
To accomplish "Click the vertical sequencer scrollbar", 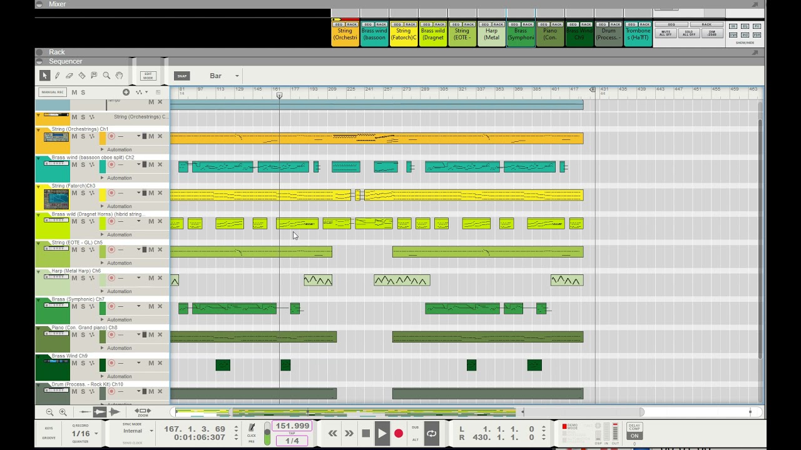I will tap(760, 237).
